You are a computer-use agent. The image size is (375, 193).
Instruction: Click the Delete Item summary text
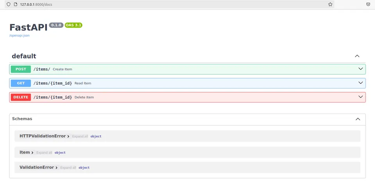pyautogui.click(x=84, y=97)
